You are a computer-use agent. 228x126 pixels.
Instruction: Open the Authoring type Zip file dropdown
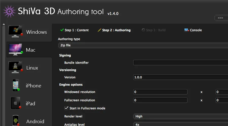click(x=143, y=45)
